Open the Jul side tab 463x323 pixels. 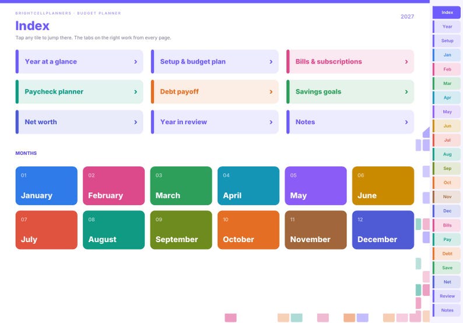coord(447,140)
